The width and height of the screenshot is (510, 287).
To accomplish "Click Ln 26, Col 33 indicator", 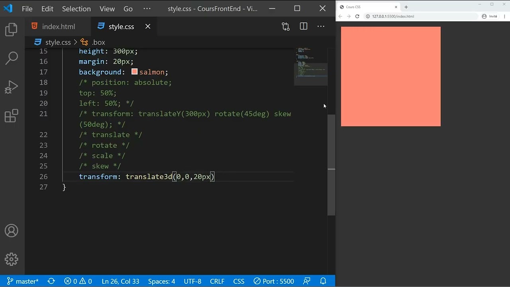I will (x=120, y=281).
